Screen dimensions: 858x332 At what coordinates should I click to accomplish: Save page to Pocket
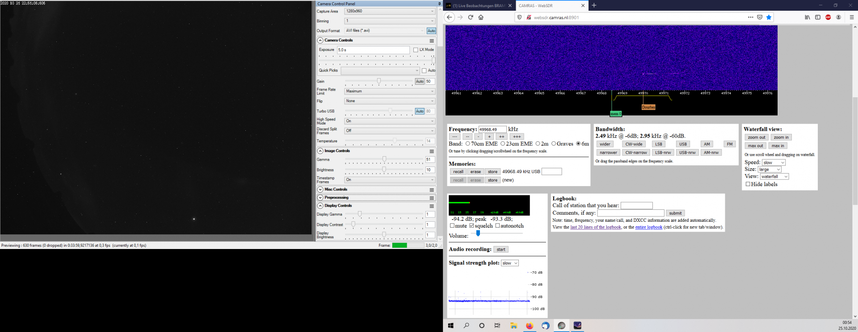(760, 17)
